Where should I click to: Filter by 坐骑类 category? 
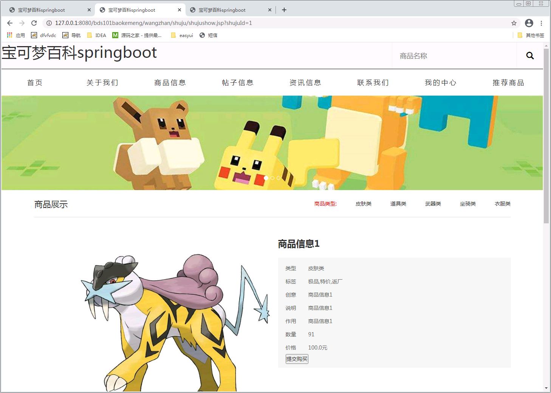(x=468, y=204)
